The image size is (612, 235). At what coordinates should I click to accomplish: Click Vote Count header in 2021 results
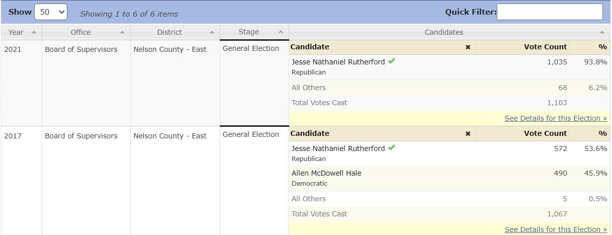[545, 47]
